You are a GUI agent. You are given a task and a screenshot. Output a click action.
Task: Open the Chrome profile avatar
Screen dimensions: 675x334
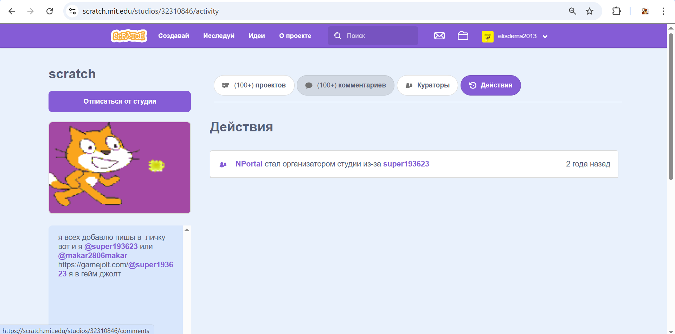[645, 11]
